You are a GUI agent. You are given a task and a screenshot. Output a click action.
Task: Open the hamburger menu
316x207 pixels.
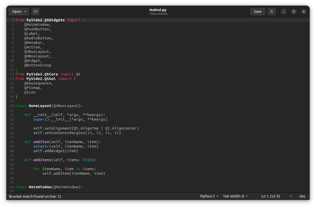click(x=271, y=12)
